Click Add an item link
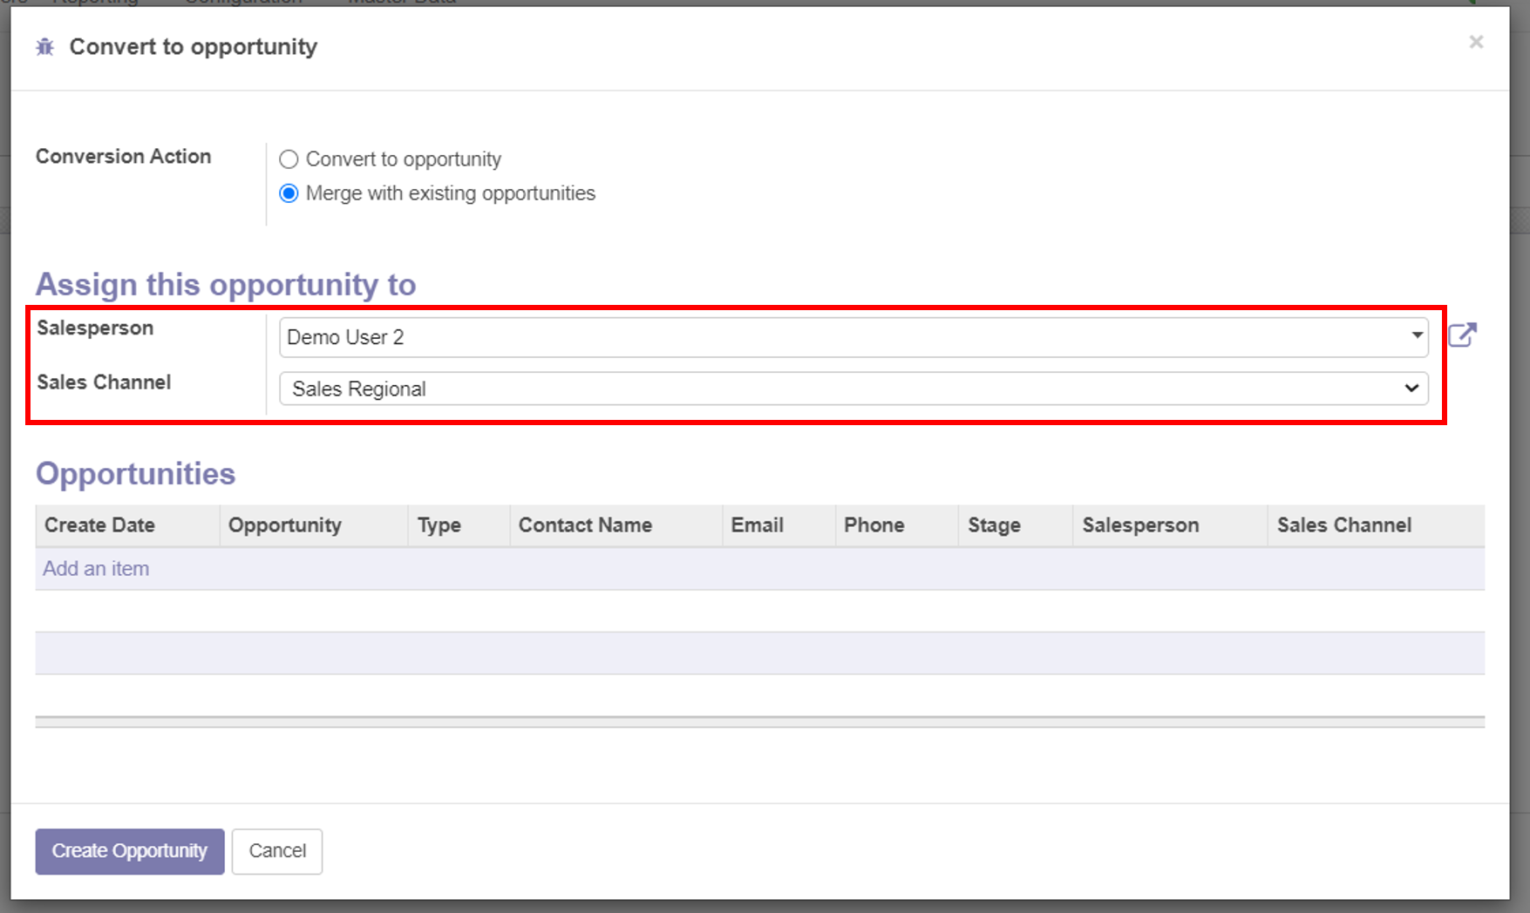The height and width of the screenshot is (913, 1530). [96, 569]
